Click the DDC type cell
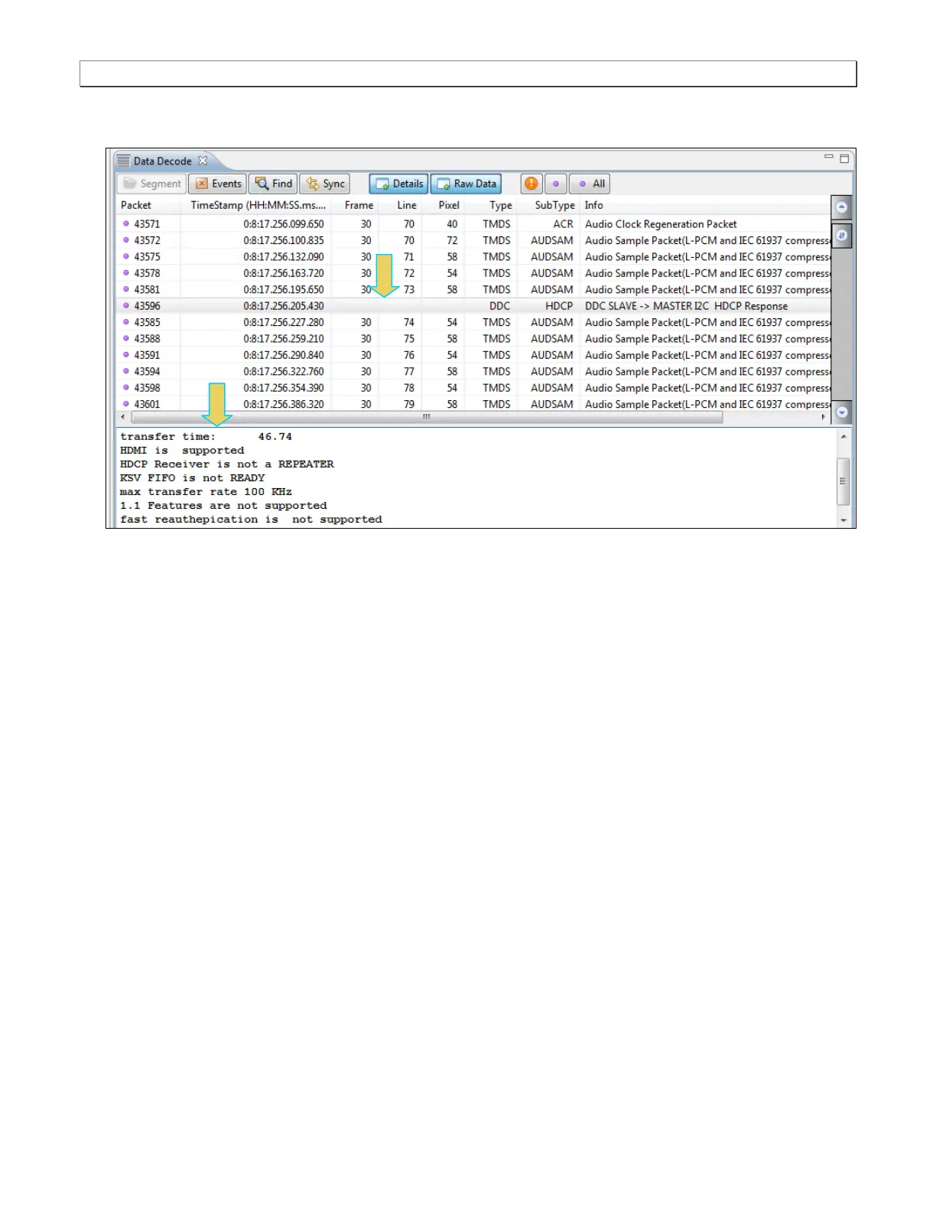 (499, 306)
